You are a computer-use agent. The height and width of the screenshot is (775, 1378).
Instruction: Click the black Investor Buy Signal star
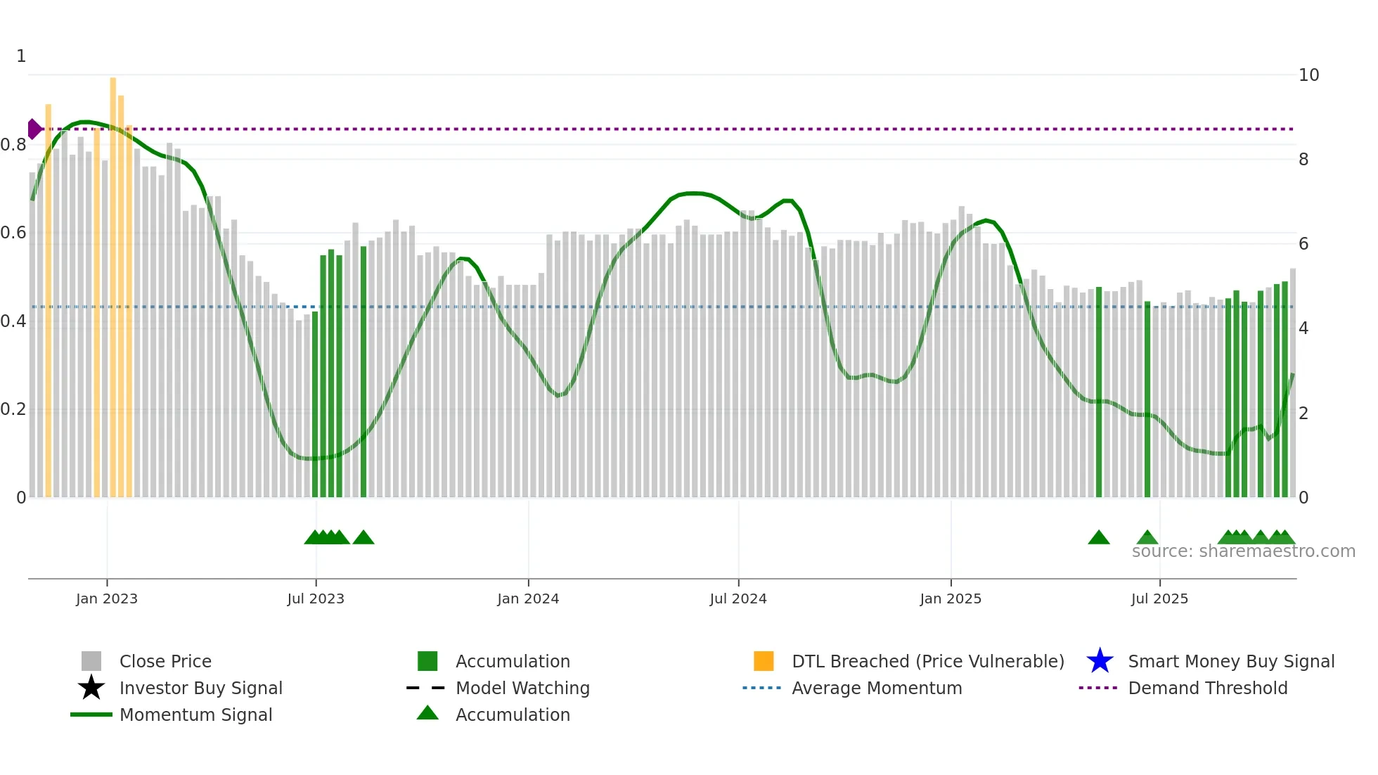pyautogui.click(x=91, y=688)
